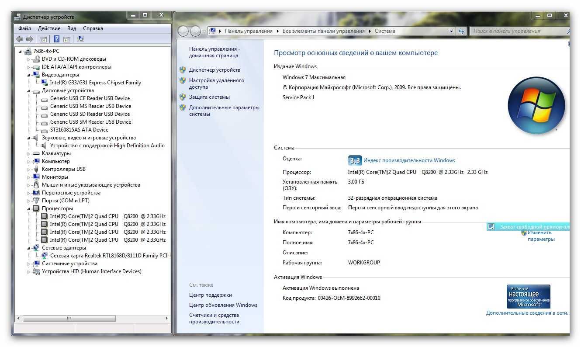Open the Действие menu
Viewport: 581px width, 347px height.
49,28
